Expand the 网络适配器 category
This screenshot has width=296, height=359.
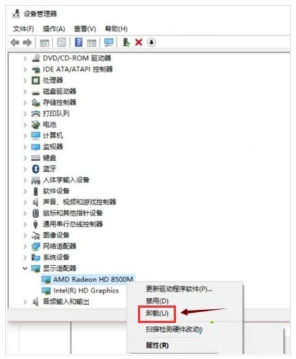point(25,246)
